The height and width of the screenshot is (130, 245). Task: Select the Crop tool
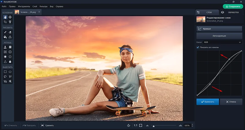tap(5, 22)
